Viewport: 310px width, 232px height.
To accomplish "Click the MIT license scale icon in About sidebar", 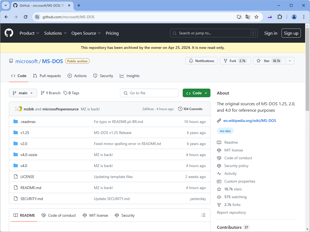I will (219, 150).
